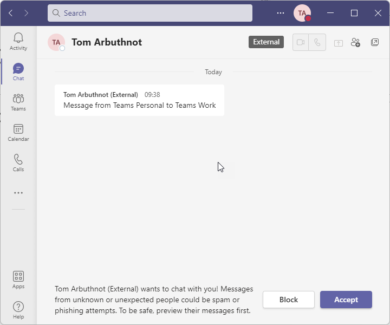The image size is (390, 325).
Task: Click into the Search box
Action: pyautogui.click(x=150, y=13)
